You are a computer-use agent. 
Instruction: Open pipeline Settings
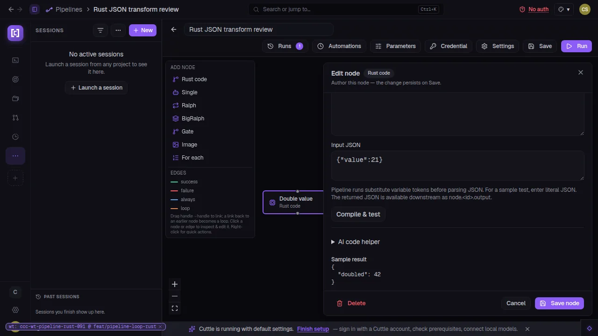coord(498,46)
